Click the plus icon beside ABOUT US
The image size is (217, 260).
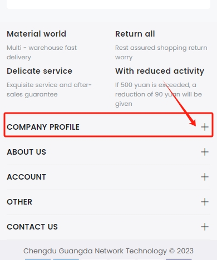click(205, 152)
